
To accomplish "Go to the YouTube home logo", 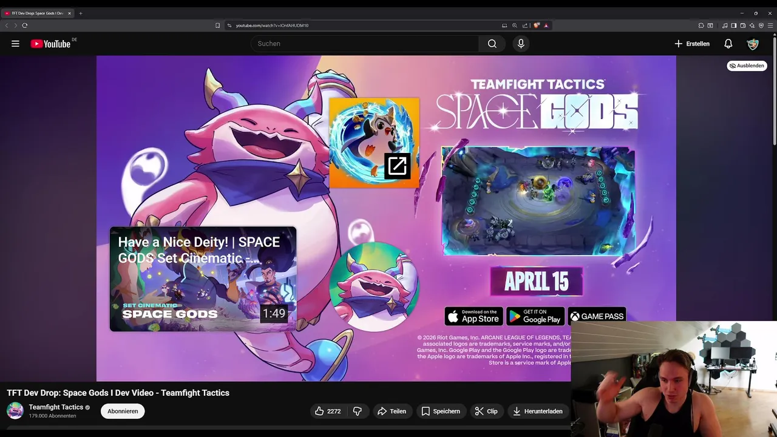I will tap(51, 44).
